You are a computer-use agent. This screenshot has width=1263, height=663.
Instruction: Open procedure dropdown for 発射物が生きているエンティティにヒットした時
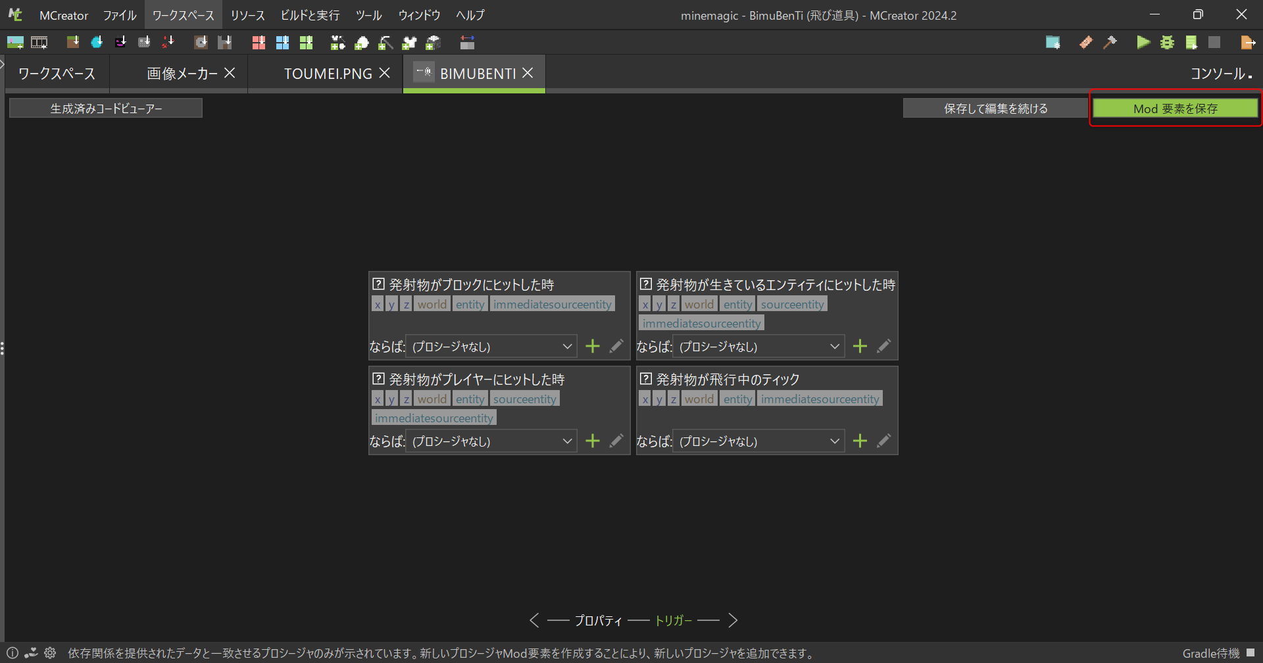click(758, 347)
